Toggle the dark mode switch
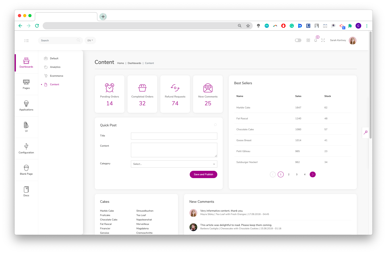Viewport: 387px width, 254px height. point(298,40)
